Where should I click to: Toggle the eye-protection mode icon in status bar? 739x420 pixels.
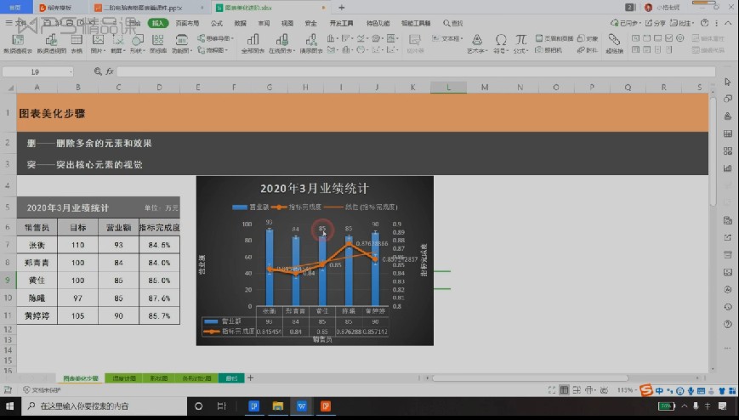point(604,390)
